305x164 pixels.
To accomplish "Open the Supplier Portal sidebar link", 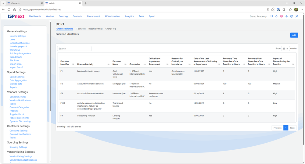I will pos(17,114).
